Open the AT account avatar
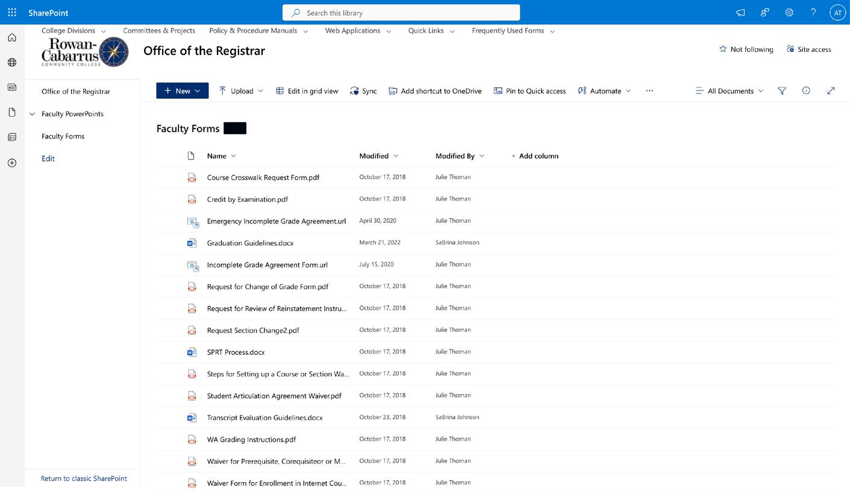This screenshot has height=494, width=850. [837, 13]
